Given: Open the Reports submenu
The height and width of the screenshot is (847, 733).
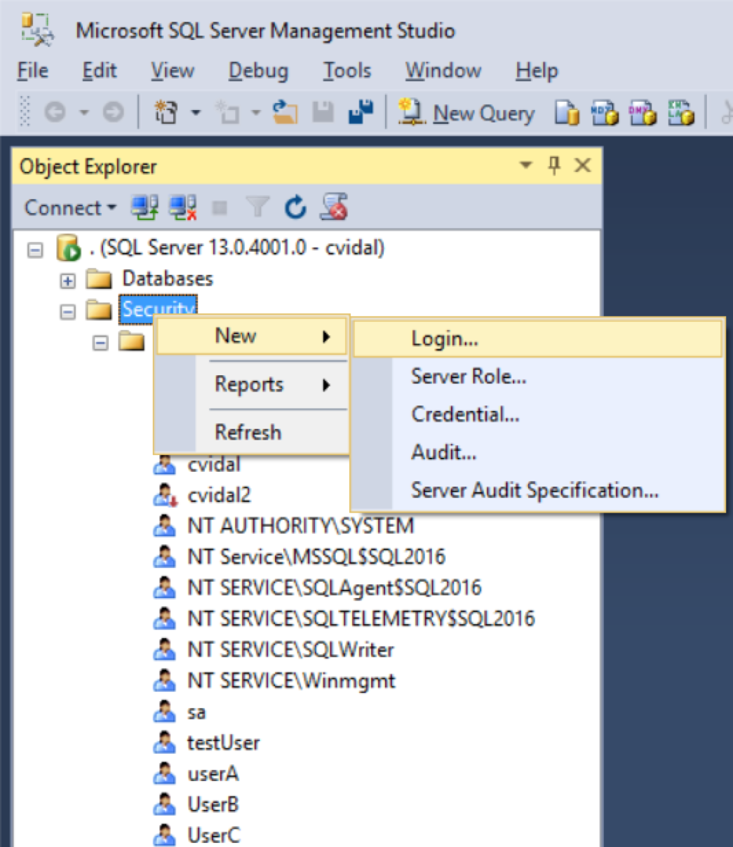Looking at the screenshot, I should 252,385.
